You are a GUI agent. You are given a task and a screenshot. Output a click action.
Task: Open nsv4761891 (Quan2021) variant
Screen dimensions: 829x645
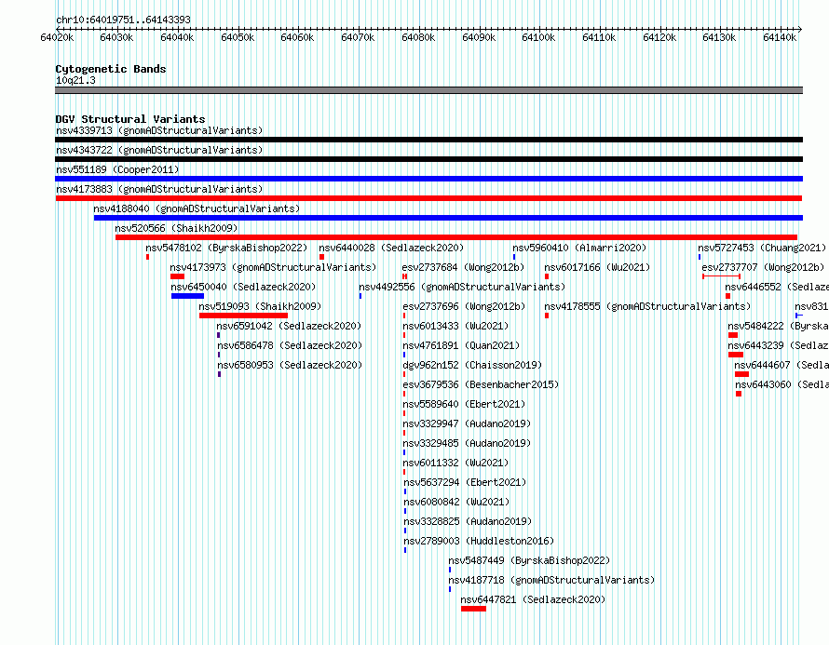(462, 345)
